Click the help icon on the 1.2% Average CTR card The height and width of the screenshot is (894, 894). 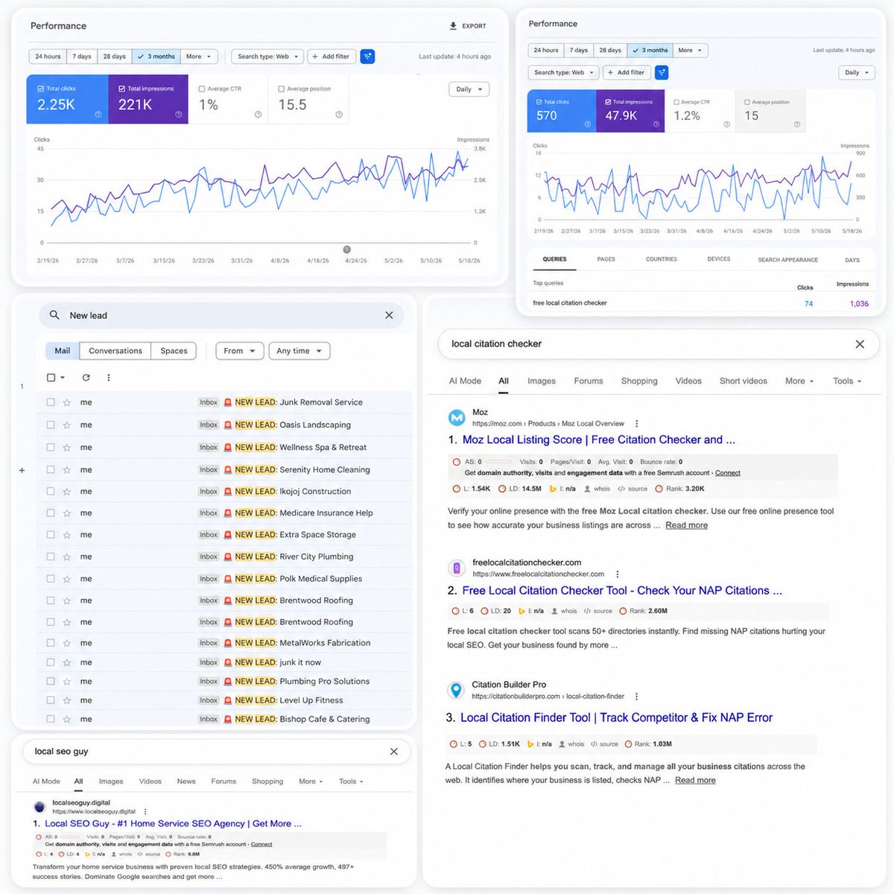pyautogui.click(x=726, y=124)
